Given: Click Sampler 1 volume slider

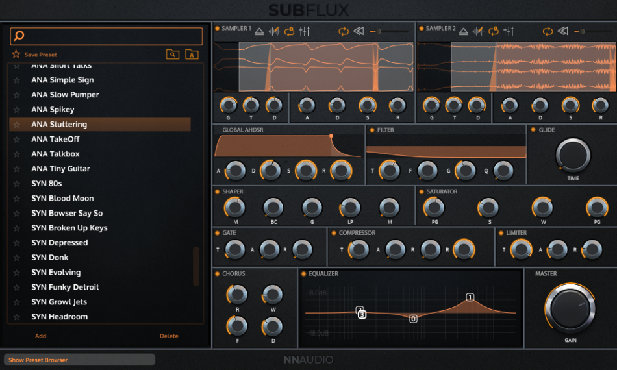Looking at the screenshot, I should [x=389, y=31].
